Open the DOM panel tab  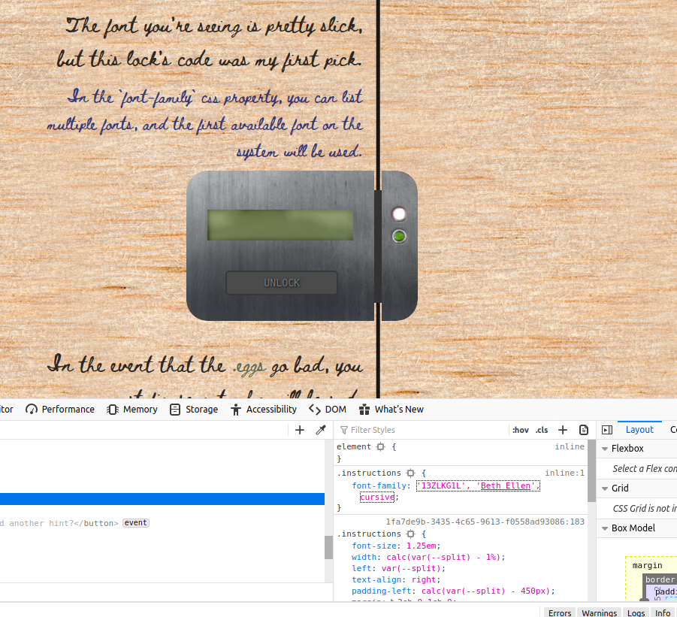point(328,410)
